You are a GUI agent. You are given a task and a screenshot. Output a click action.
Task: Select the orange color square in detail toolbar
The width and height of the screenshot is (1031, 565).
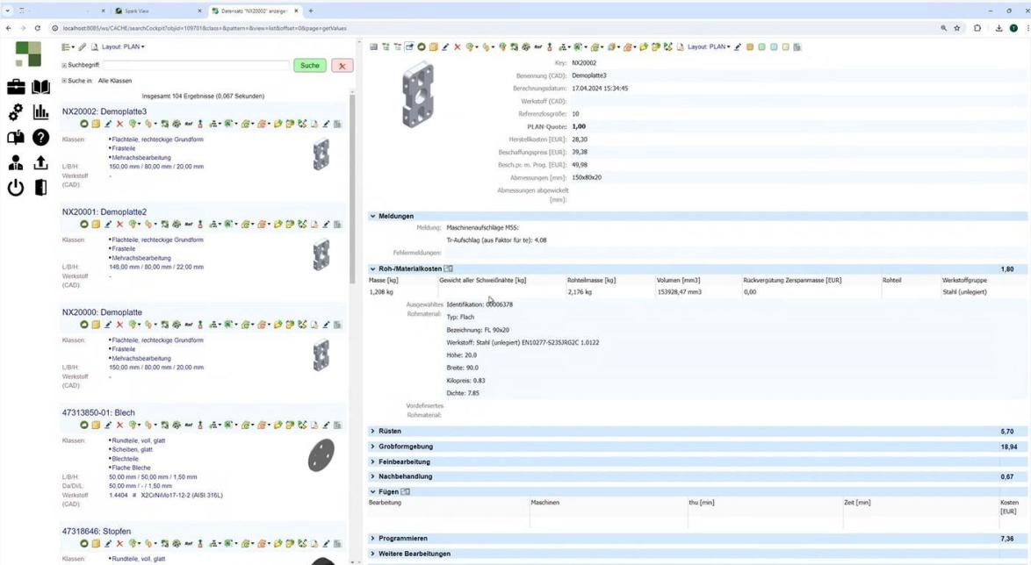tap(750, 46)
